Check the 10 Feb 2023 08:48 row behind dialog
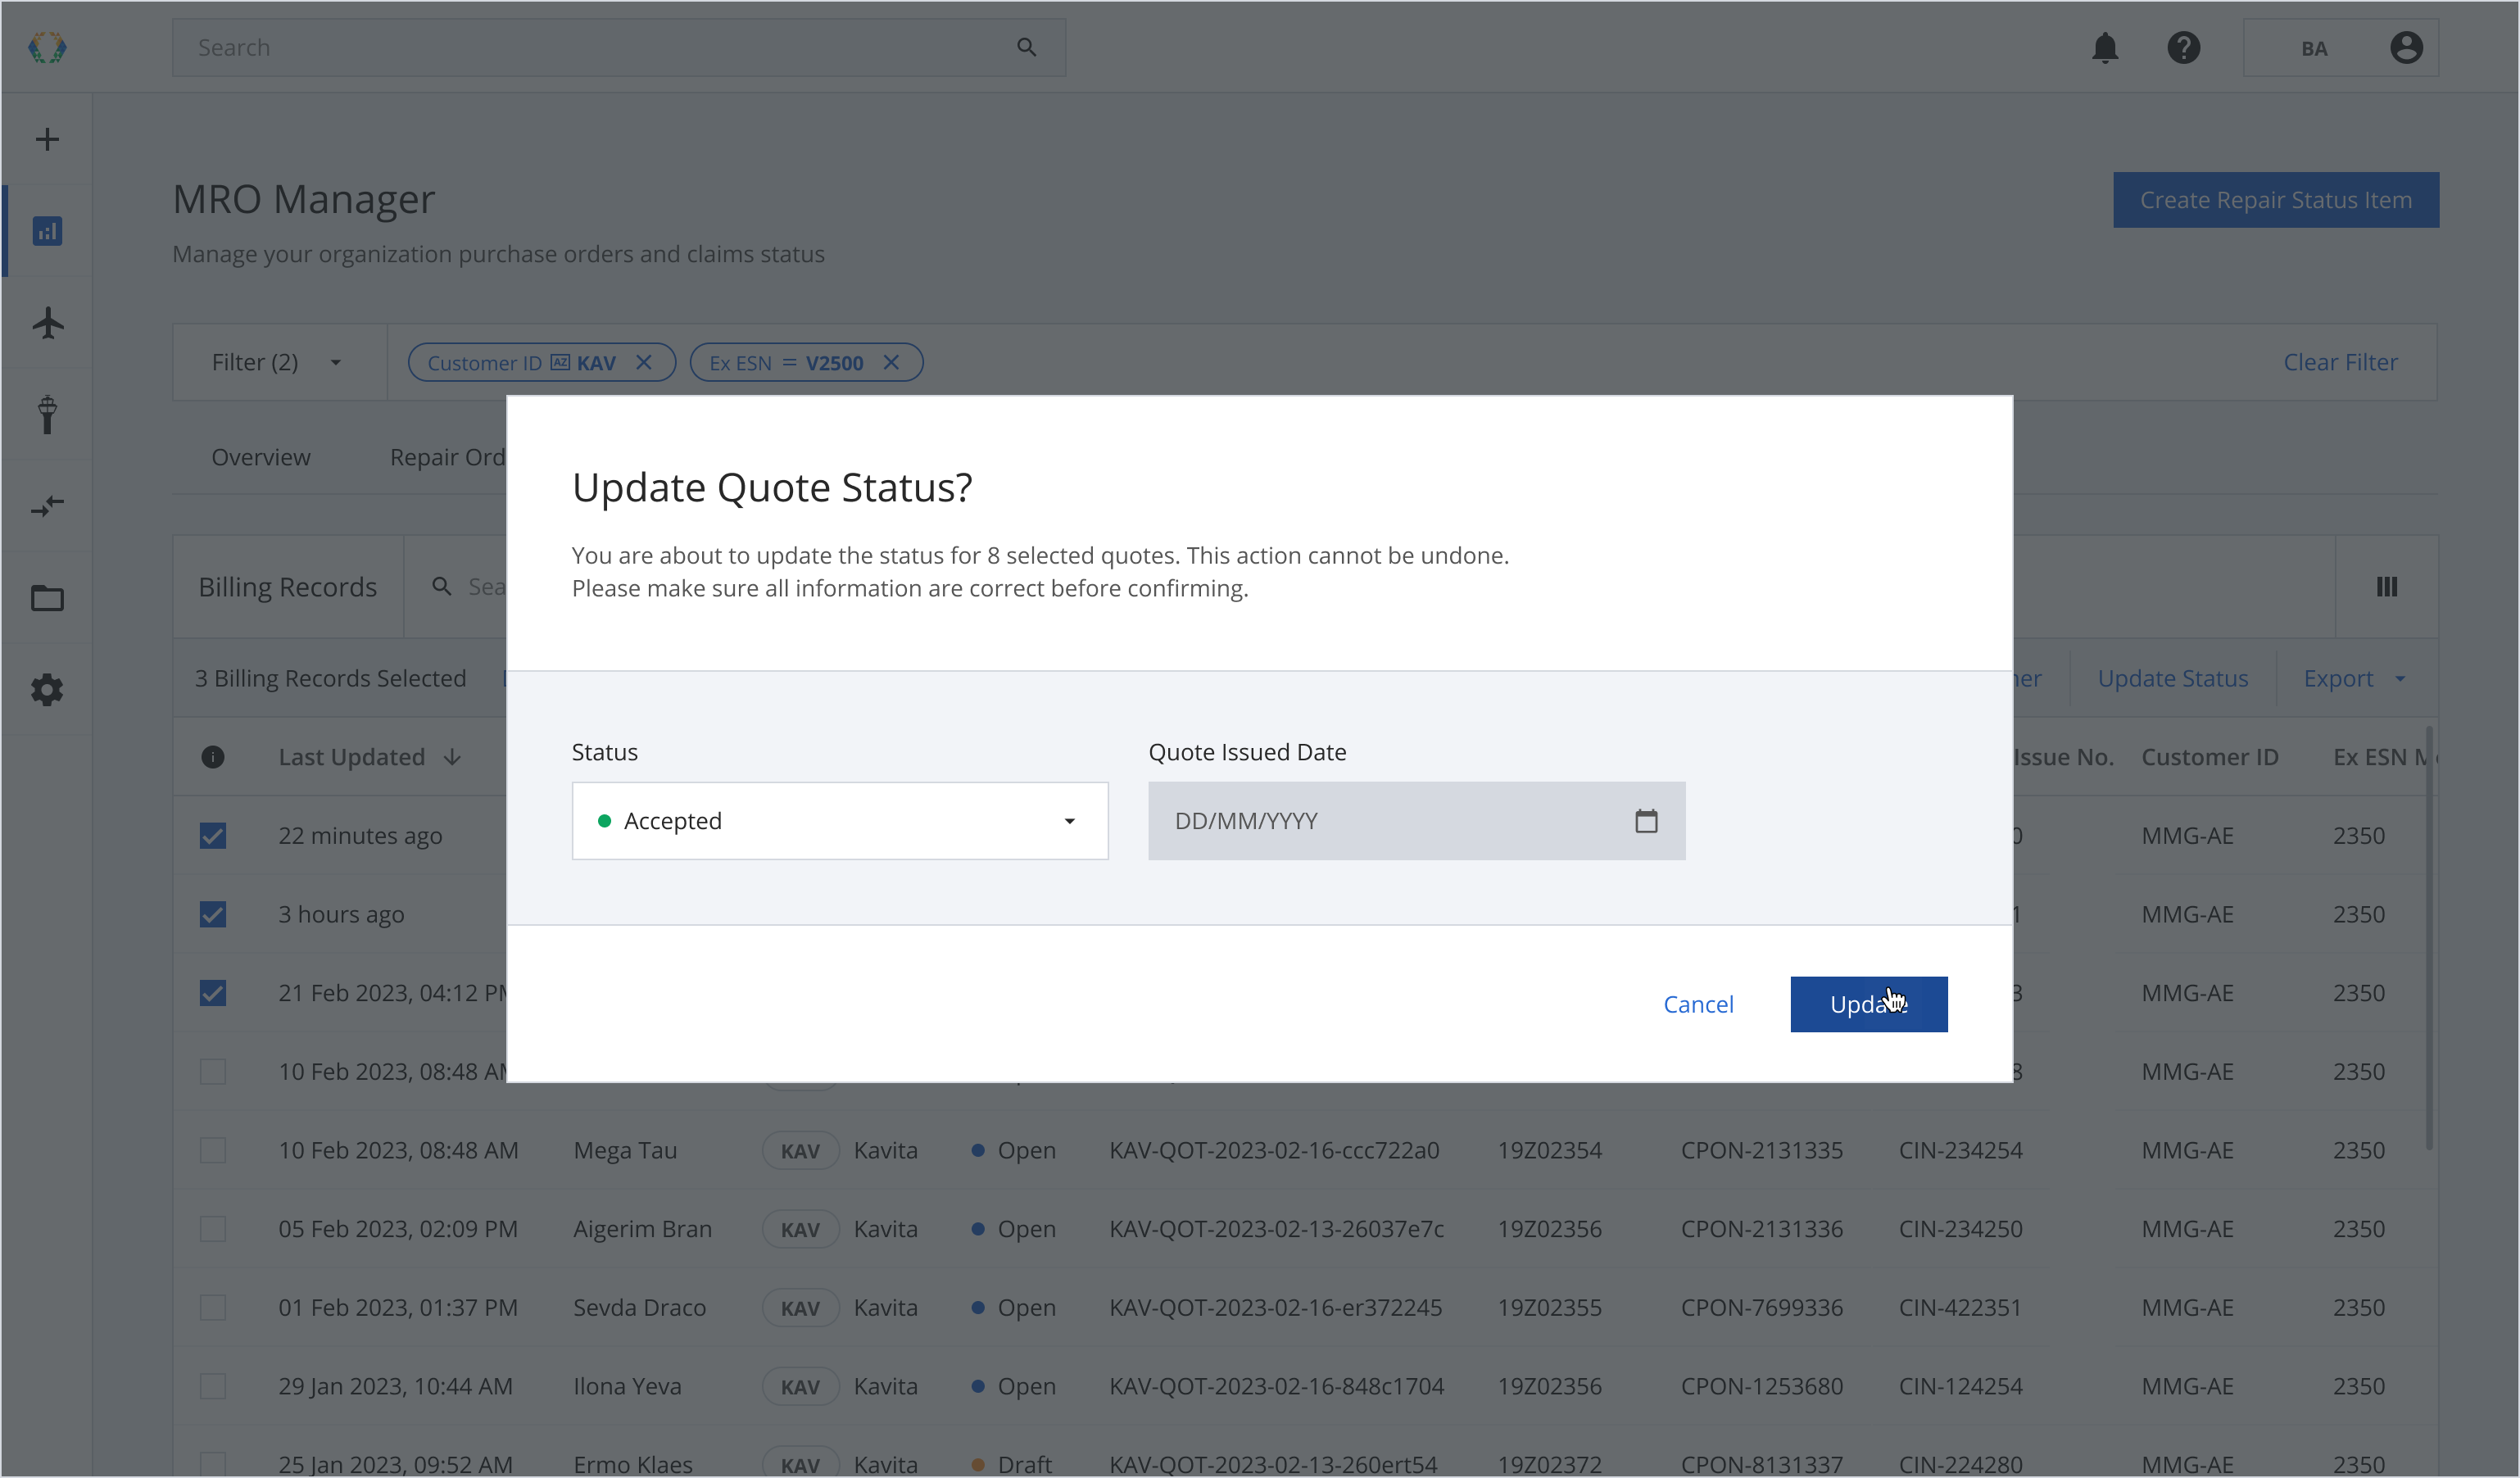2520x1478 pixels. (212, 1071)
